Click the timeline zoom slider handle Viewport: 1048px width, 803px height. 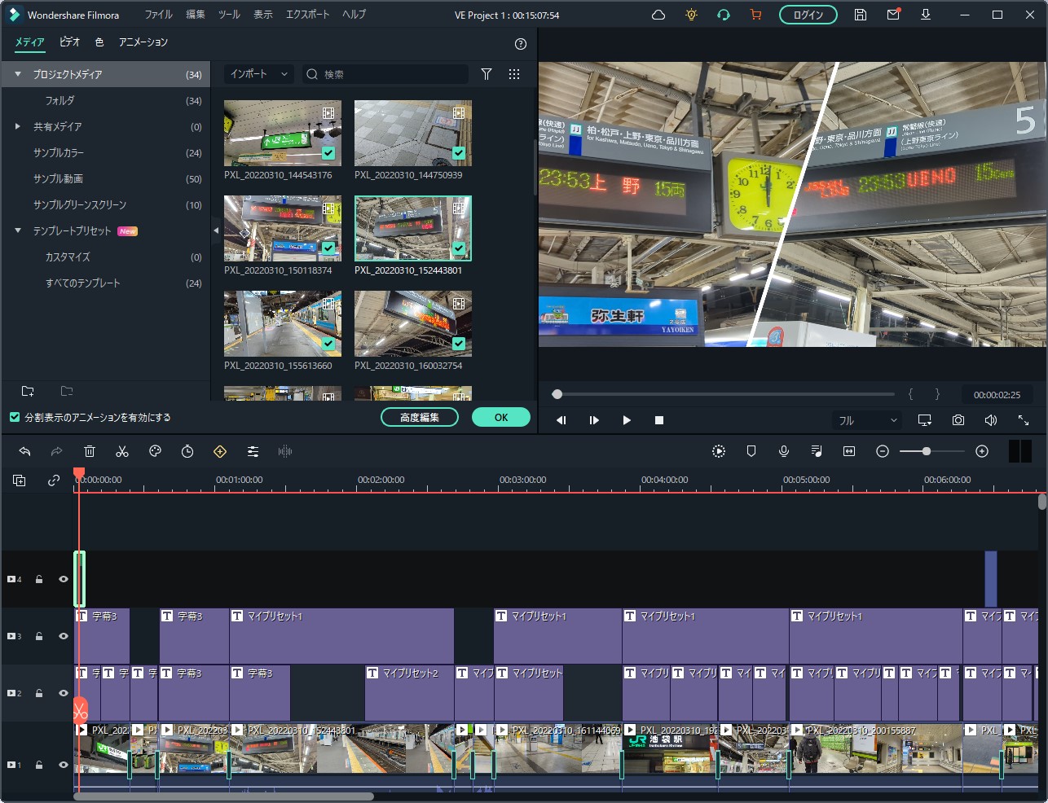(x=926, y=451)
